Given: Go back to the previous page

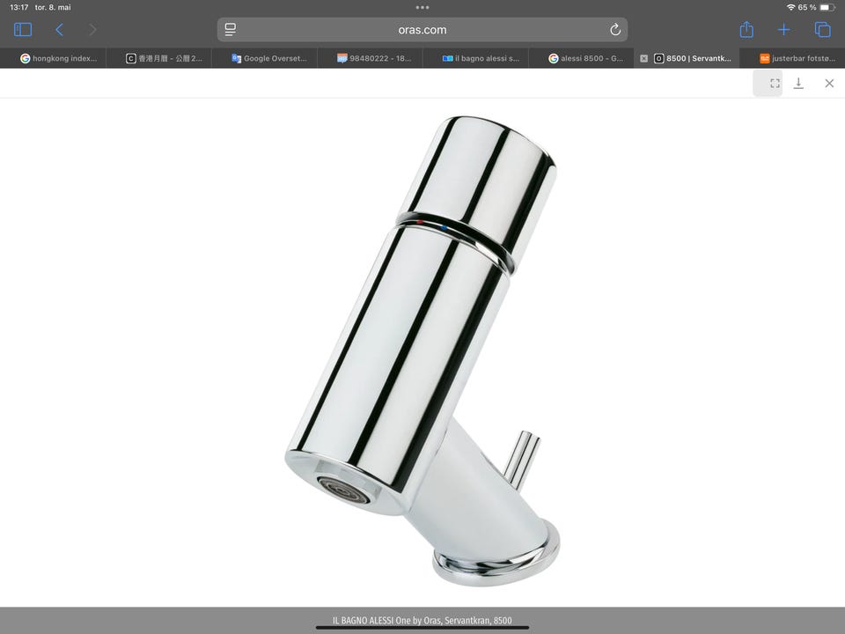Looking at the screenshot, I should pyautogui.click(x=60, y=30).
